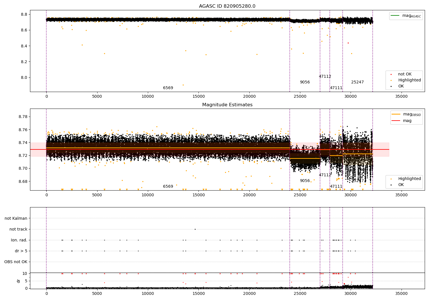Screen dimensions: 429x300
Task: Click obsid label 47111 in AGASC plot
Action: [336, 88]
